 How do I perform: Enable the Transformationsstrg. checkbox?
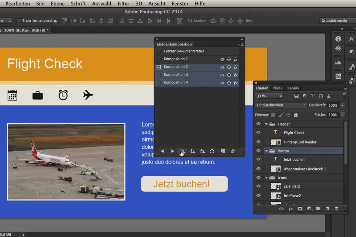click(18, 21)
